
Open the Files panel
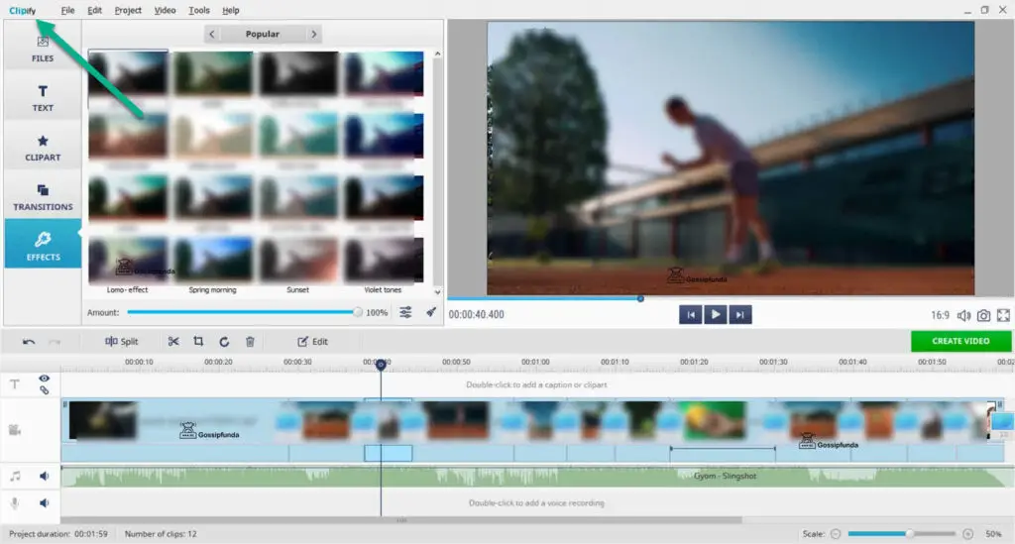(43, 49)
